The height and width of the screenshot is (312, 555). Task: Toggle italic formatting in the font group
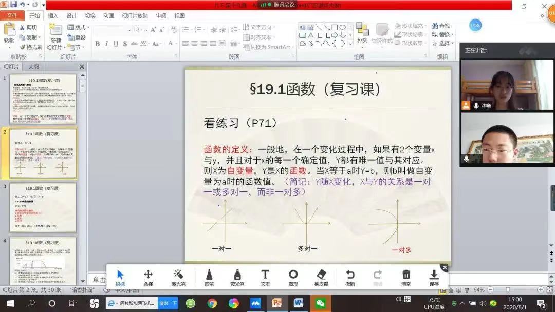click(106, 44)
